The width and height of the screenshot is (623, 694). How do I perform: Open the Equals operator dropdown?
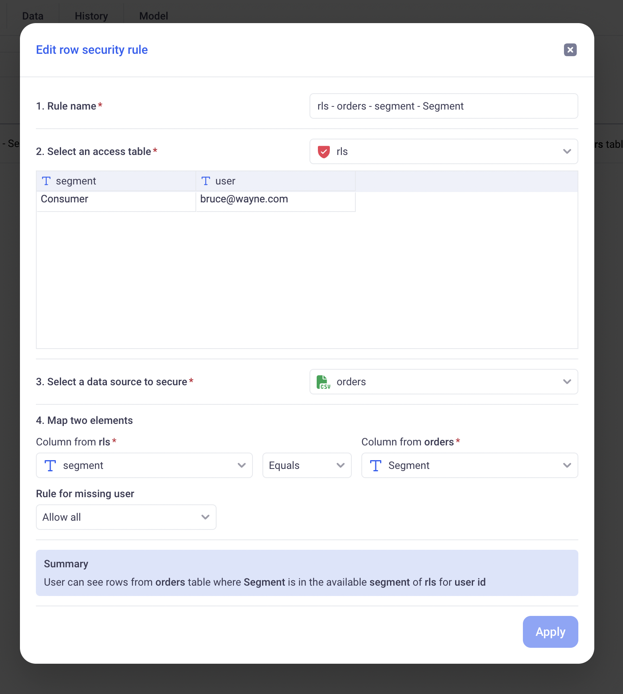307,465
